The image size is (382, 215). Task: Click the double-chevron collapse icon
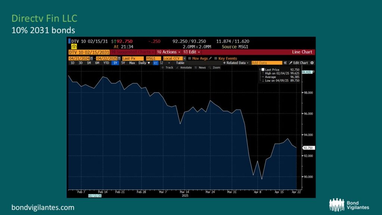pos(285,63)
